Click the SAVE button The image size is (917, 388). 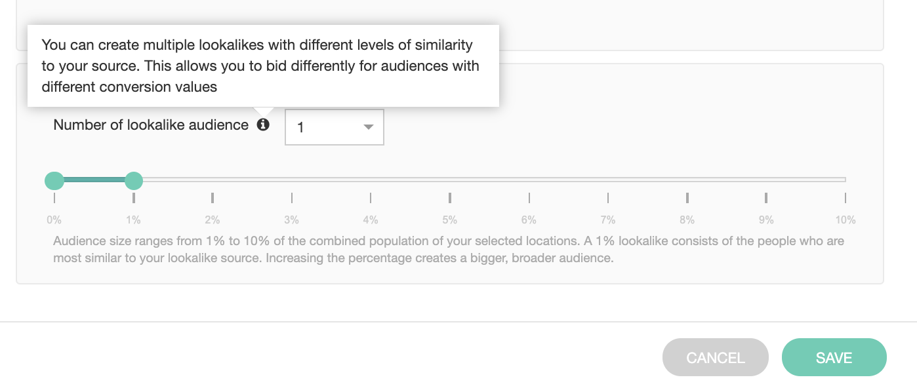pyautogui.click(x=834, y=357)
